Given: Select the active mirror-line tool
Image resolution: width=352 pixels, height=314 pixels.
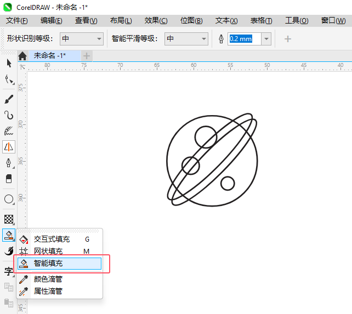Looking at the screenshot, I should click(9, 147).
